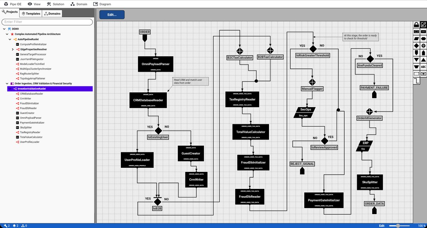Image resolution: width=427 pixels, height=228 pixels.
Task: Open the View menu
Action: pyautogui.click(x=34, y=4)
